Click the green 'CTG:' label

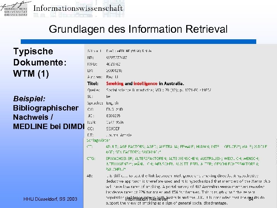pos(91,158)
